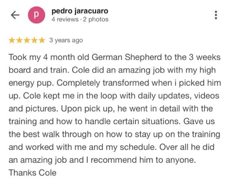Click the second gold rating star
This screenshot has height=187, width=231.
pos(19,40)
